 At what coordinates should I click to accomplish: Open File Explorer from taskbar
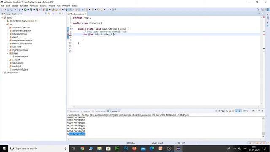pos(100,148)
